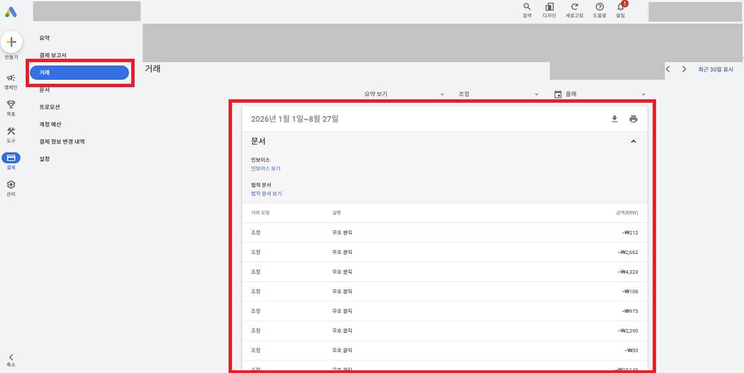Image resolution: width=744 pixels, height=373 pixels.
Task: Open the 목표 trophy icon
Action: [11, 105]
